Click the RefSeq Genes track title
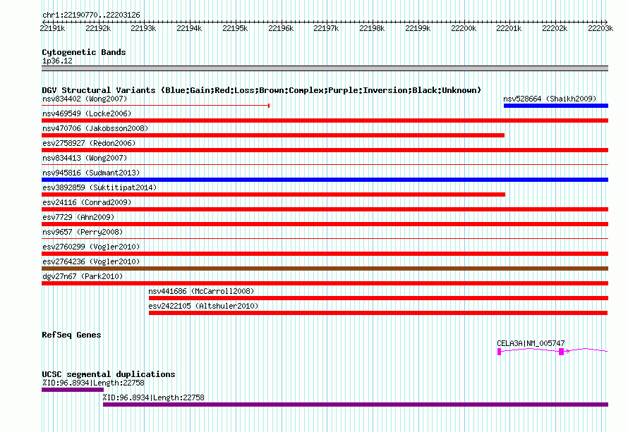The height and width of the screenshot is (432, 628). [x=71, y=335]
